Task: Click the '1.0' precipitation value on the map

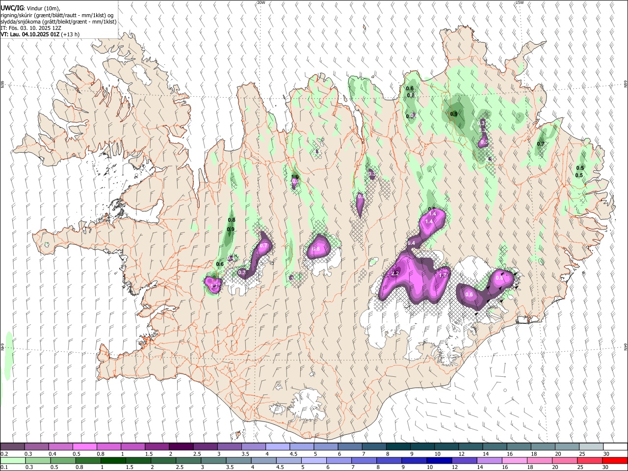Action: click(295, 177)
